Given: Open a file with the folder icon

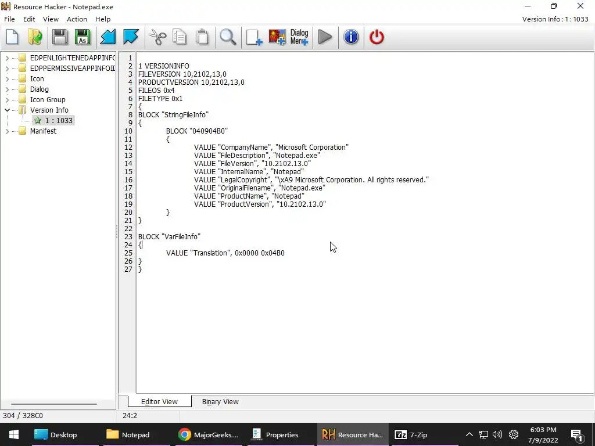Looking at the screenshot, I should pos(35,37).
